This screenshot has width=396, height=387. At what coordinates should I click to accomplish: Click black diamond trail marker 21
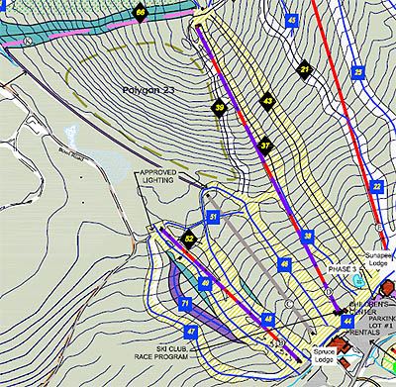click(304, 70)
